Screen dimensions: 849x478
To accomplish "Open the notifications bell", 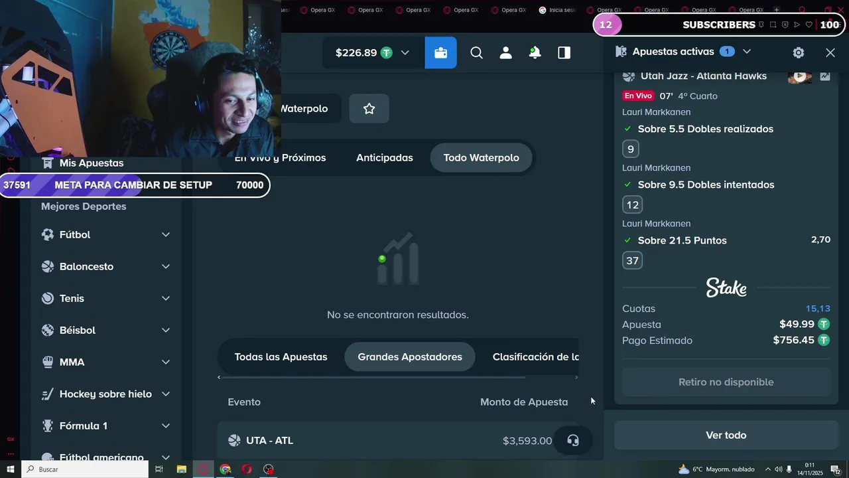I will coord(535,52).
